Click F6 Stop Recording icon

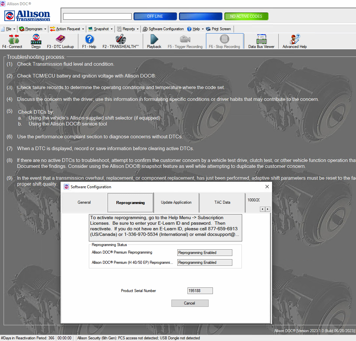[224, 39]
